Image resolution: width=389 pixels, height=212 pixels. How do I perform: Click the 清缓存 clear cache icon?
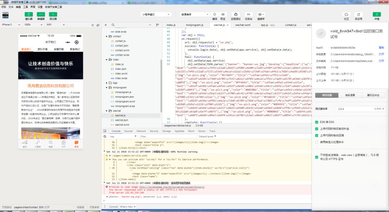pyautogui.click(x=260, y=14)
